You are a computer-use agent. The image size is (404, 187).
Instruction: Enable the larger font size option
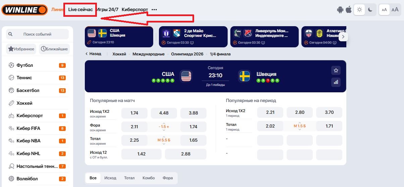(x=395, y=10)
